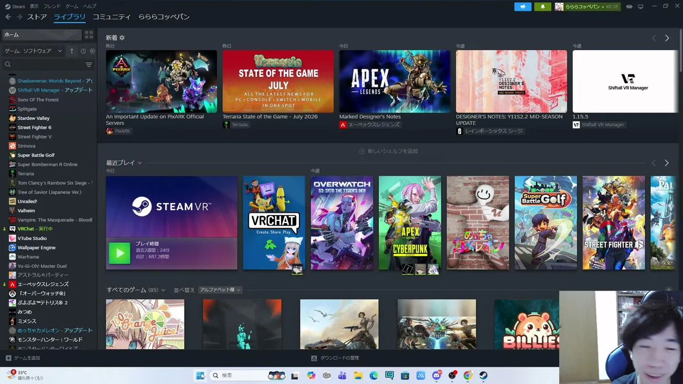Enter Big Picture mode monitor icon
This screenshot has width=683, height=384.
[641, 6]
